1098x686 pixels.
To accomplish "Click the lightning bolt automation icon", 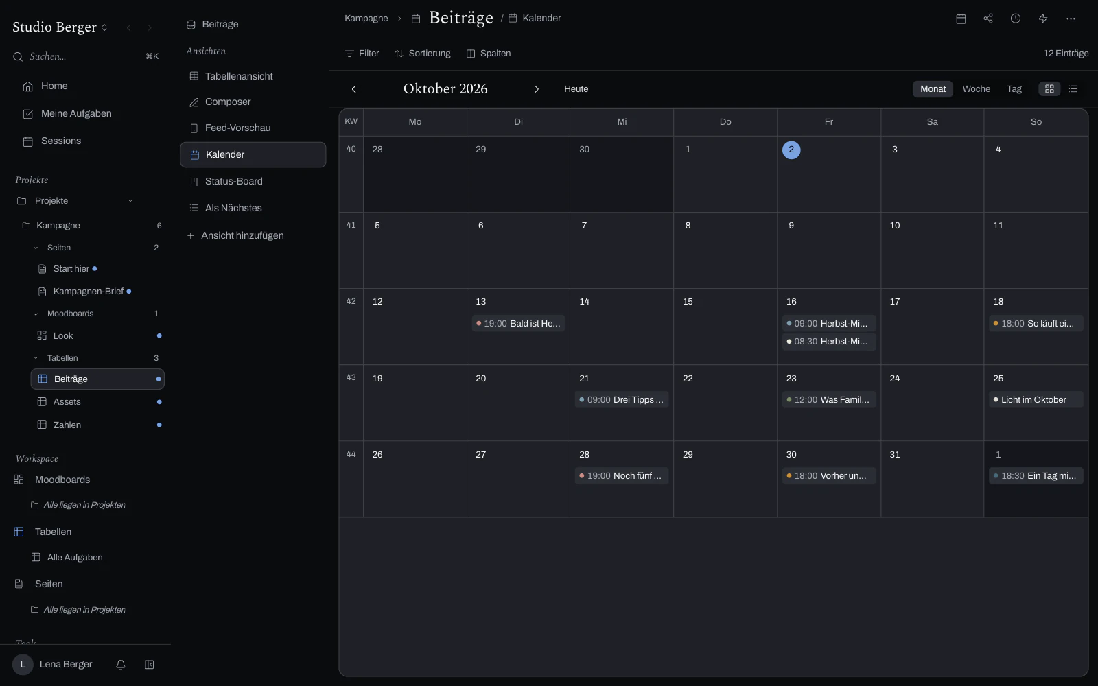I will (1043, 19).
